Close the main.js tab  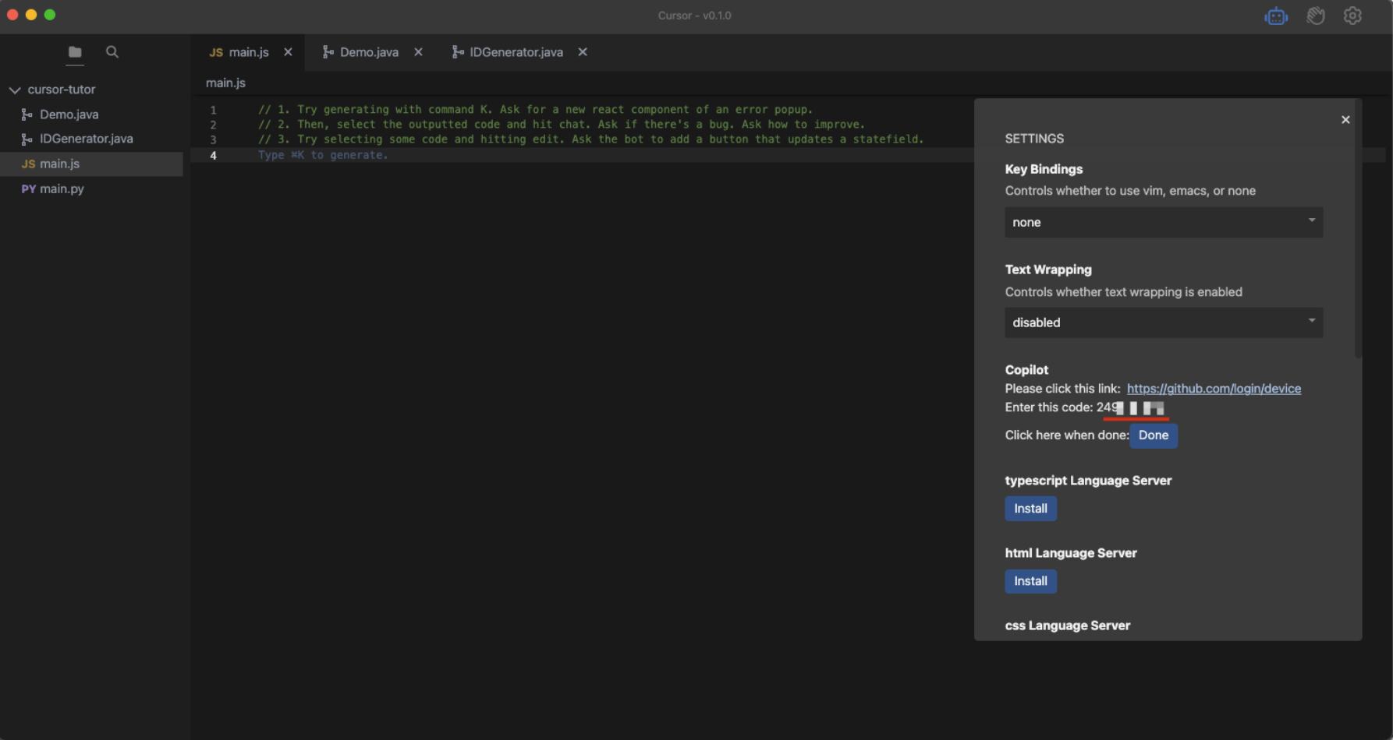[288, 52]
